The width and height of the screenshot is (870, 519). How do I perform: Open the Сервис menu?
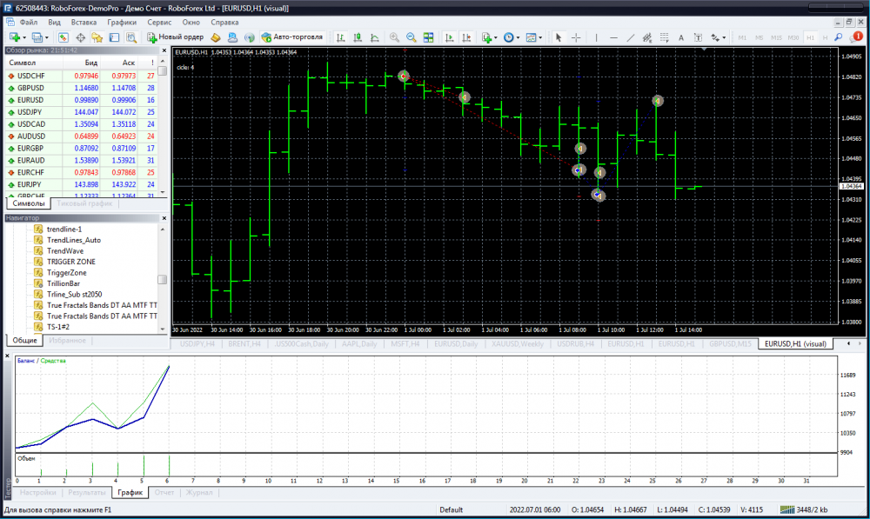(159, 23)
